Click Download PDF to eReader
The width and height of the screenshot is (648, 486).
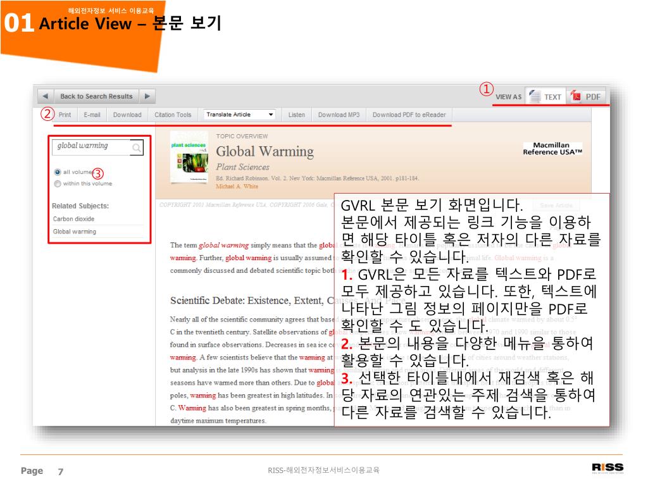pos(409,115)
